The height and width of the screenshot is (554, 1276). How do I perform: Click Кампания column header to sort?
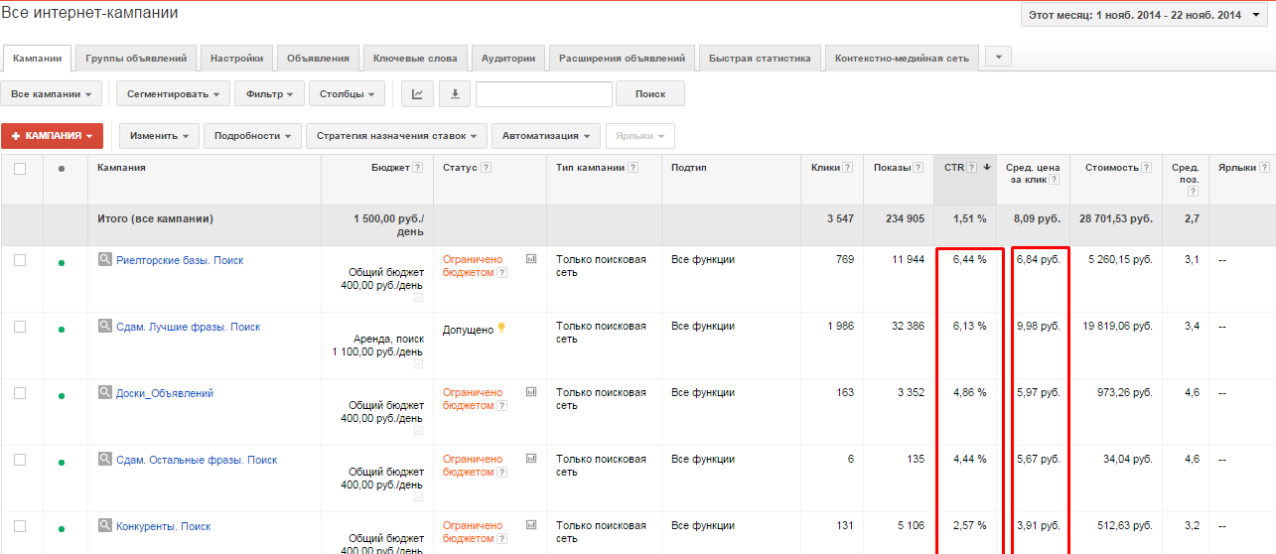tap(122, 168)
